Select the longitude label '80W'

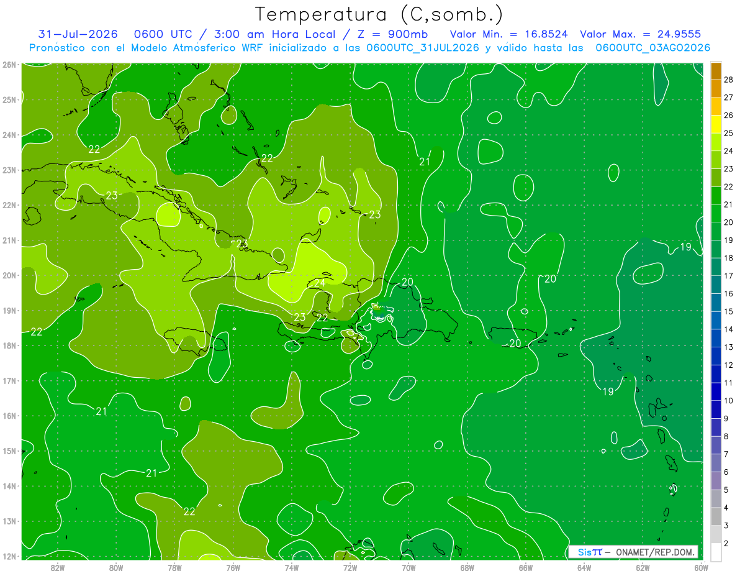(116, 567)
